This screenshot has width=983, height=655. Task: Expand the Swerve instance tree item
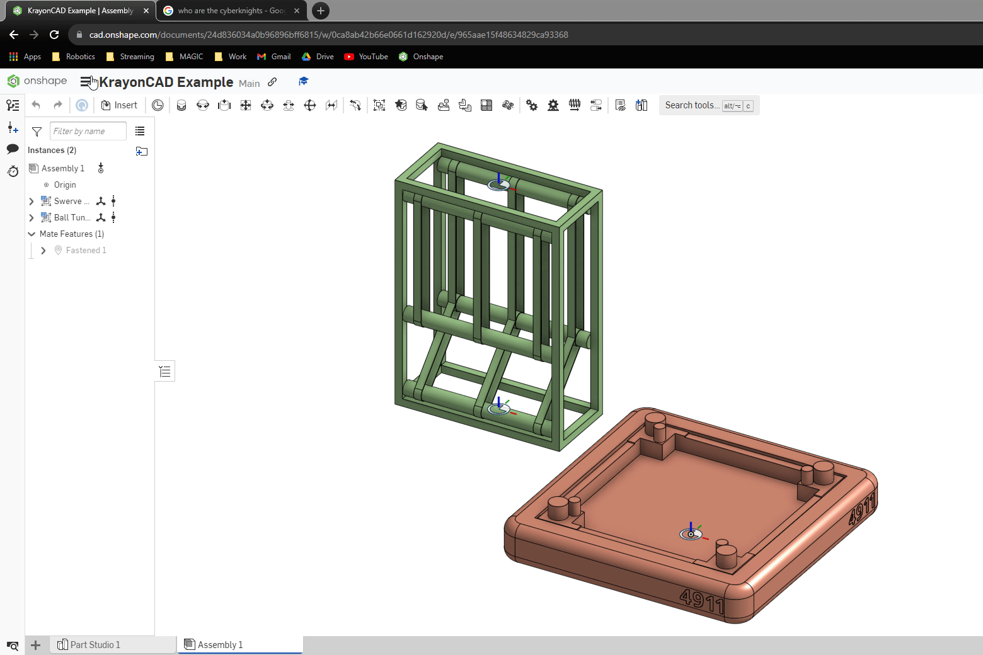pos(32,202)
